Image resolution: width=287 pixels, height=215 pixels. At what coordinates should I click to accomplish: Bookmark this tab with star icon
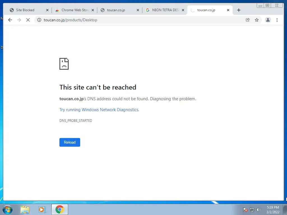(257, 20)
